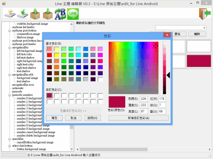Click the green LINE logo icon

click(73, 14)
